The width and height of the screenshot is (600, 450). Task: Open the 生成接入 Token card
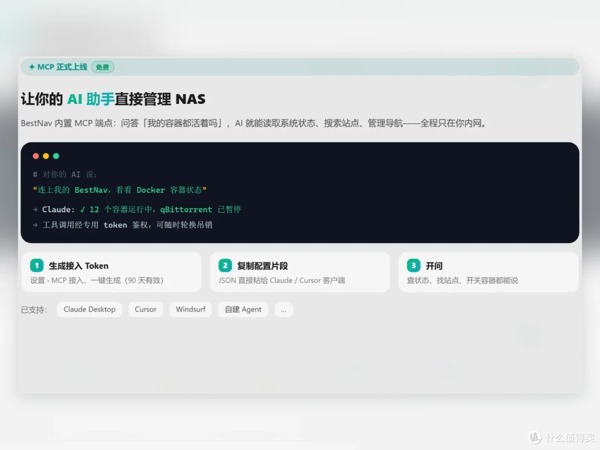click(111, 272)
